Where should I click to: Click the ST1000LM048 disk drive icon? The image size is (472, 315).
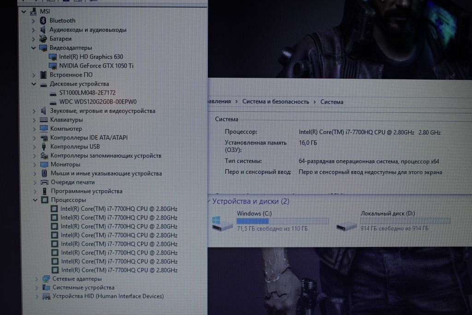point(53,93)
